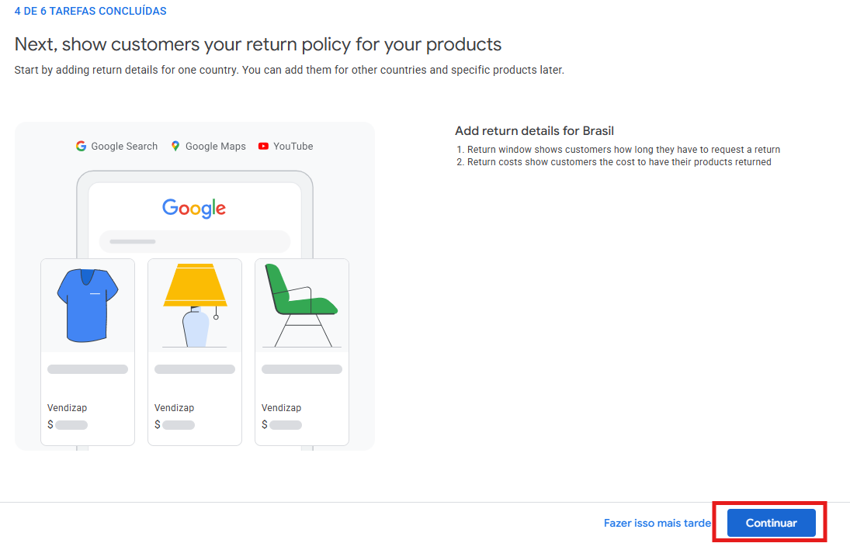
Task: Click the green chair product image
Action: pos(301,304)
